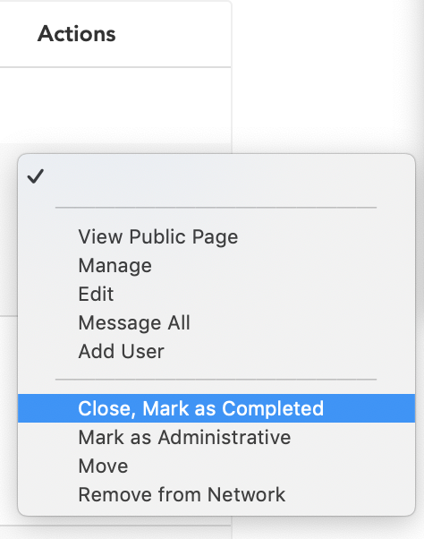The image size is (424, 539).
Task: Select the checked blank option at top
Action: click(216, 176)
